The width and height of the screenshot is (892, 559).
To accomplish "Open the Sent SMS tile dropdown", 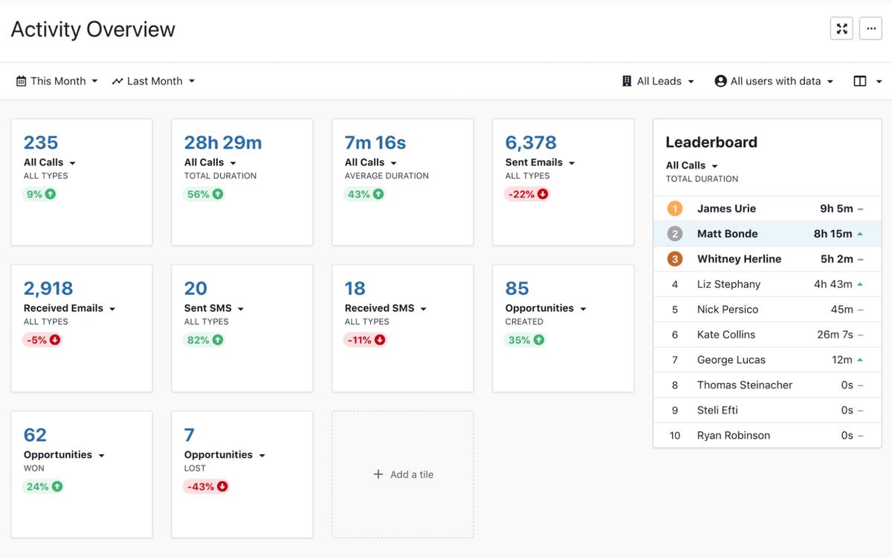I will coord(214,308).
